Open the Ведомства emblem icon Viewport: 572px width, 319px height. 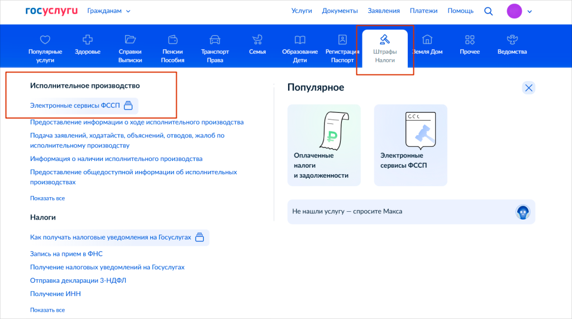512,40
